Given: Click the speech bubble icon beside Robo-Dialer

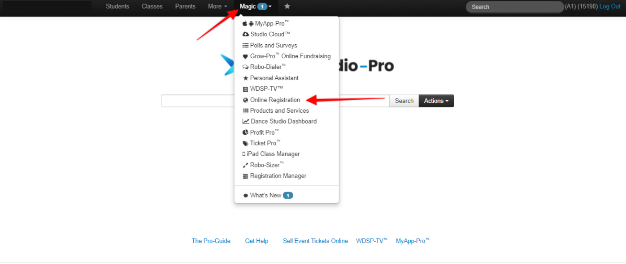Looking at the screenshot, I should click(246, 67).
